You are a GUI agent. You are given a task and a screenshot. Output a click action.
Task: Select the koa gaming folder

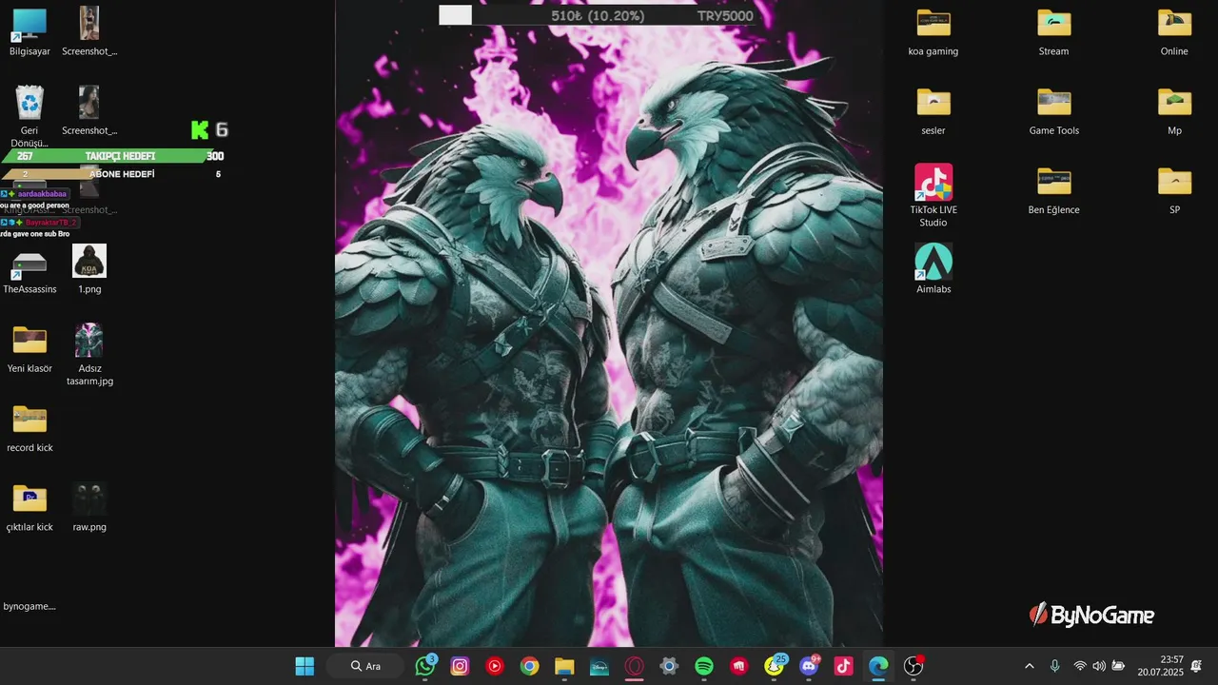pos(933,32)
